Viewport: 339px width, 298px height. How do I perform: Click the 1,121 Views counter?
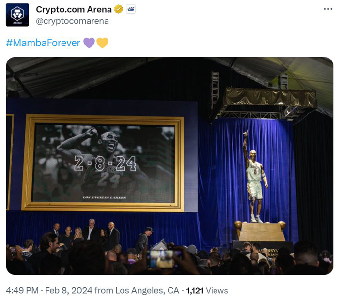point(207,290)
